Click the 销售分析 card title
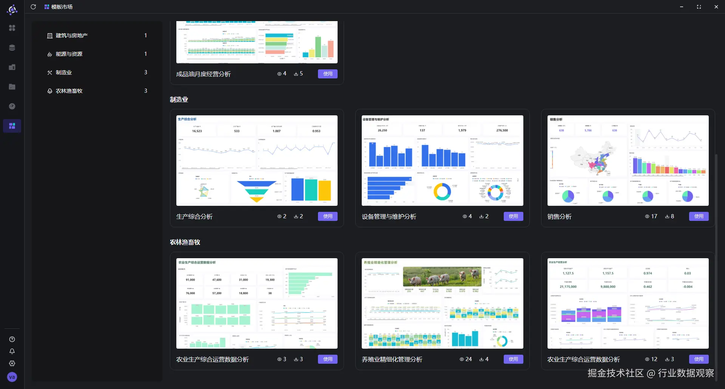This screenshot has height=389, width=725. tap(560, 217)
